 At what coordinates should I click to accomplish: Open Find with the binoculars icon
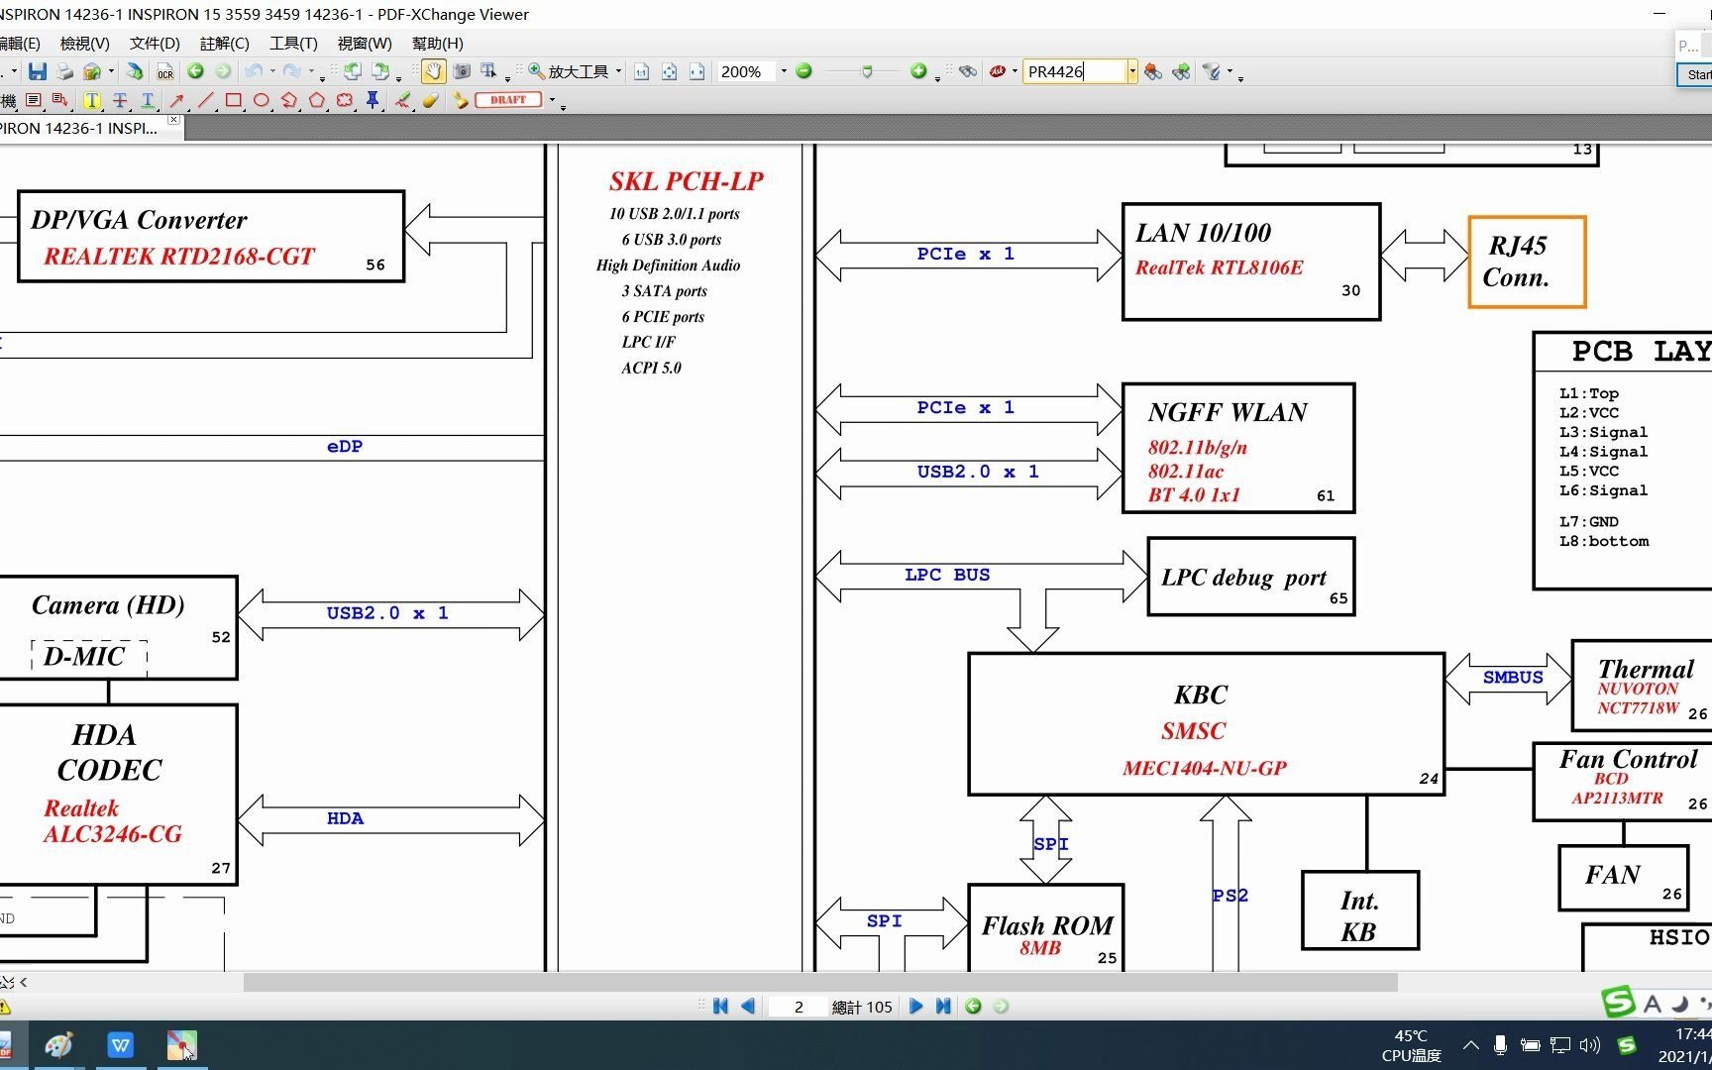[x=968, y=71]
